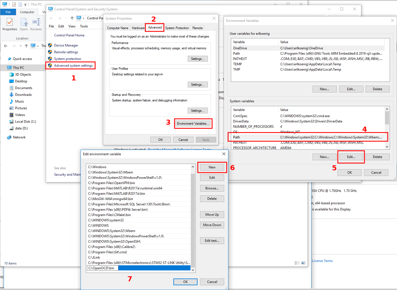Open Tools menu in Control Panel

click(x=84, y=26)
